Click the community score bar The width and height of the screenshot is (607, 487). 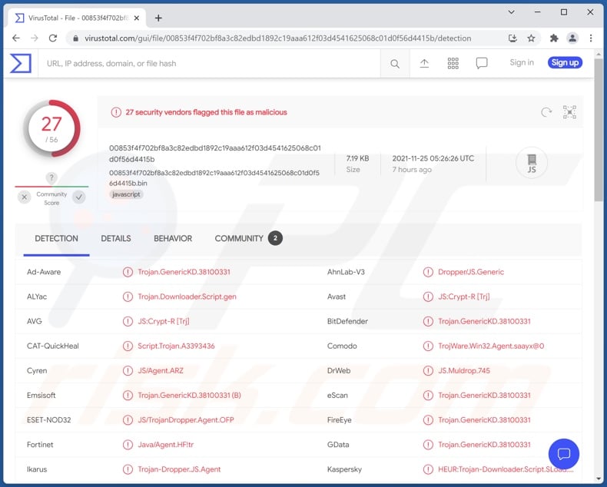click(x=51, y=187)
